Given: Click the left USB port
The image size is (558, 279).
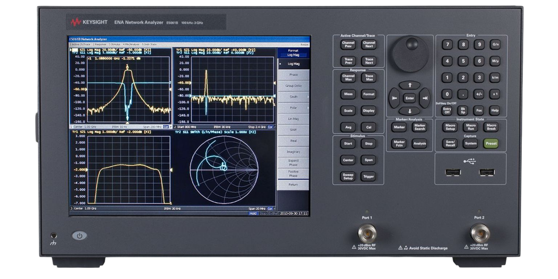Looking at the screenshot, I should pyautogui.click(x=452, y=172).
